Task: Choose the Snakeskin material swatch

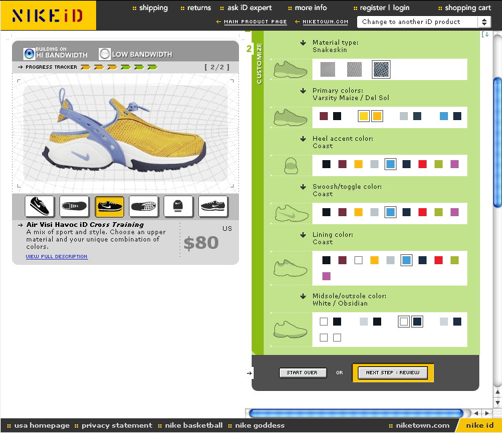Action: click(x=381, y=69)
